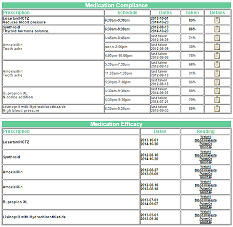Open Weight reading link for Losartan/HCTZ
Screen dimensions: 233x227
click(x=206, y=137)
